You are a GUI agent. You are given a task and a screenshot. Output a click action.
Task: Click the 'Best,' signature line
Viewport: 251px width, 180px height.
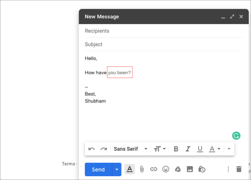pyautogui.click(x=90, y=94)
